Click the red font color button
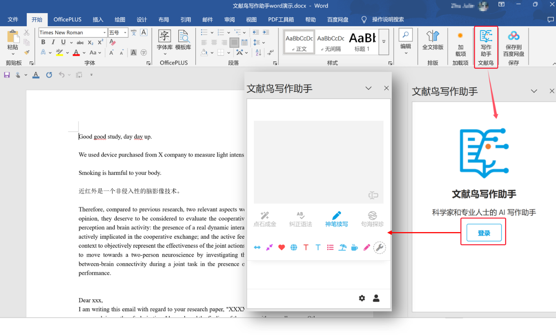556x335 pixels. click(76, 53)
